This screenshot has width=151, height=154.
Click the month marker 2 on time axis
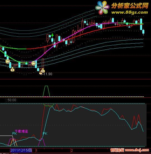click(72, 151)
